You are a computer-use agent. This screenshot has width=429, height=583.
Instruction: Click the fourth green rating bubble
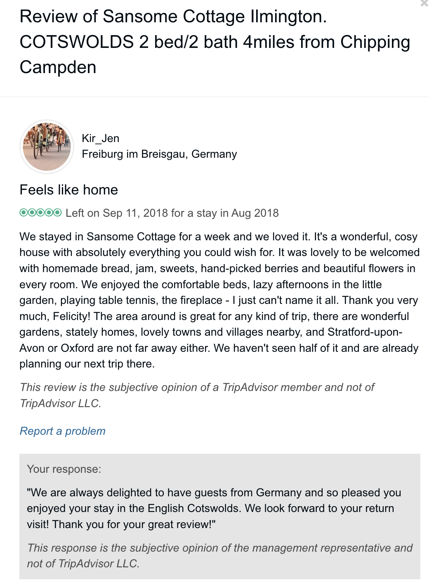(49, 213)
